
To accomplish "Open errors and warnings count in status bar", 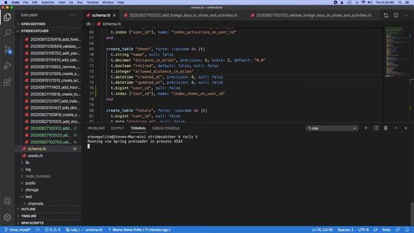I will pos(52,230).
